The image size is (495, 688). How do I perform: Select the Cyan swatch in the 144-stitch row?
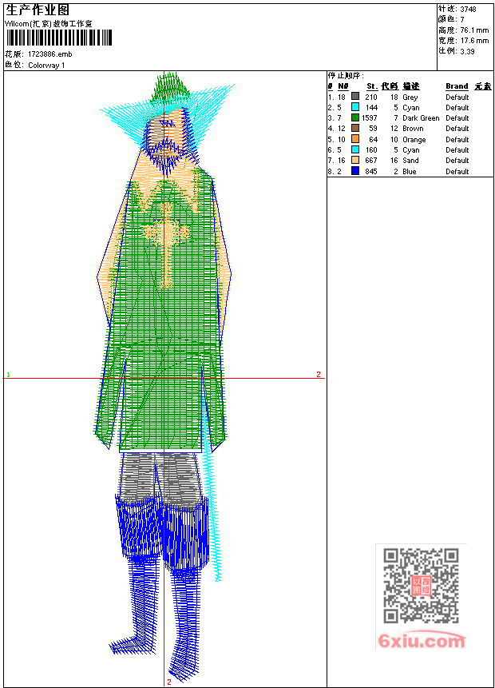(355, 107)
